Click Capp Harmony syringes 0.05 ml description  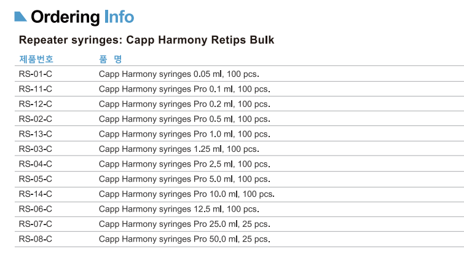click(x=179, y=74)
